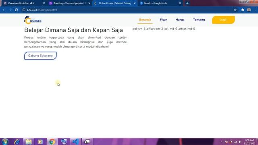The width and height of the screenshot is (258, 145).
Task: Open the Chrome extensions puzzle icon
Action: (x=243, y=10)
